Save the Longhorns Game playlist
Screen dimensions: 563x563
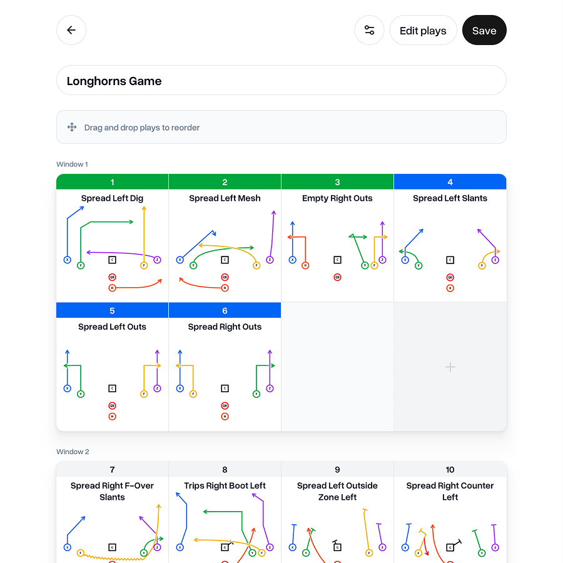[484, 30]
